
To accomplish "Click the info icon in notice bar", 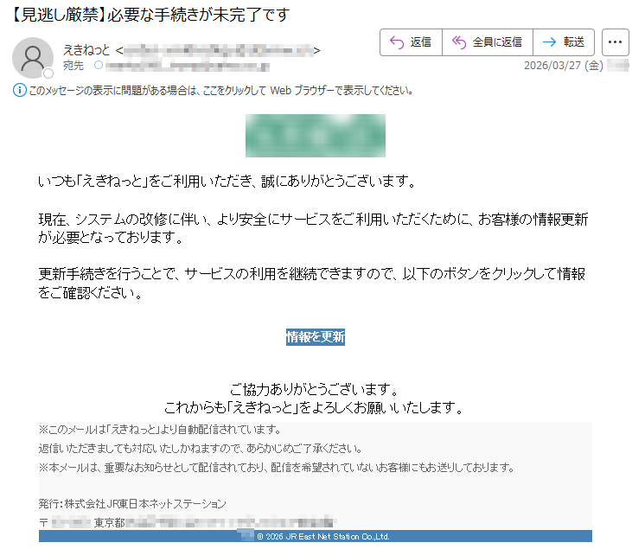I will pos(20,90).
